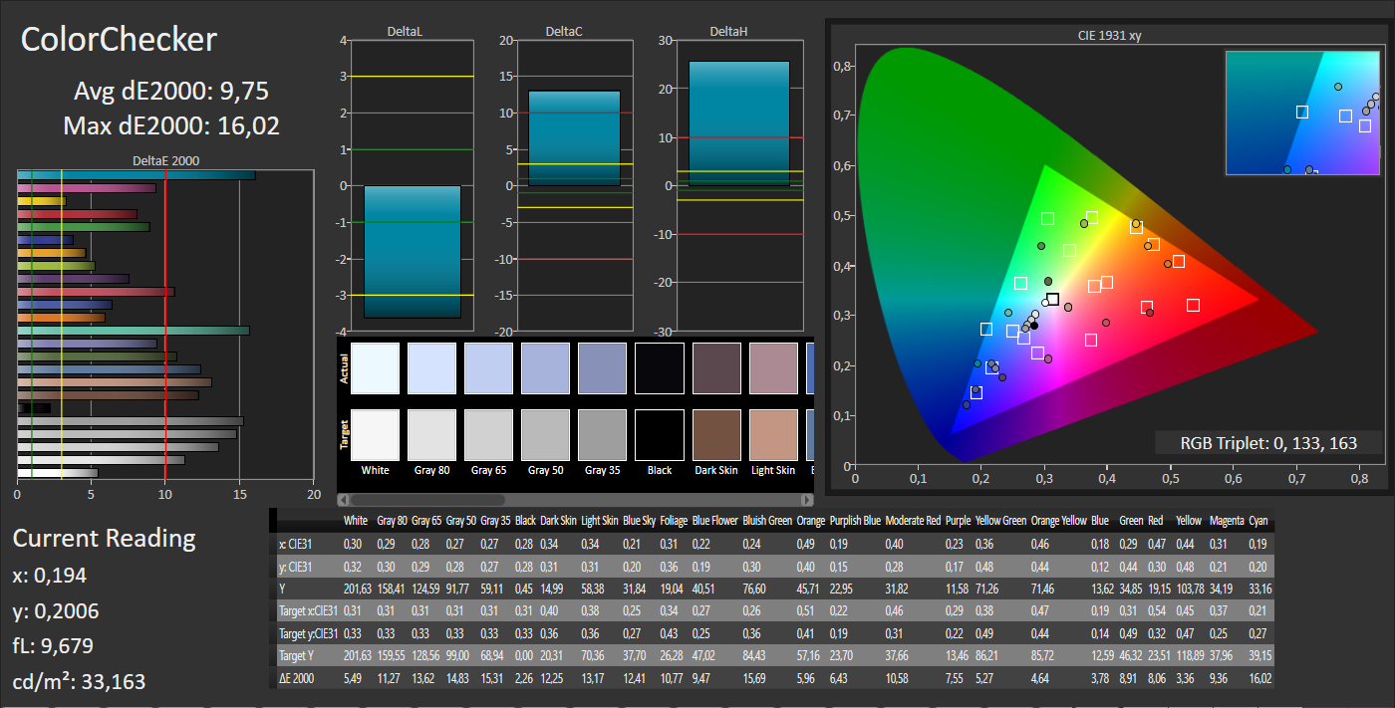Click the swatch strip horizontal scrollbar thumb

click(429, 499)
